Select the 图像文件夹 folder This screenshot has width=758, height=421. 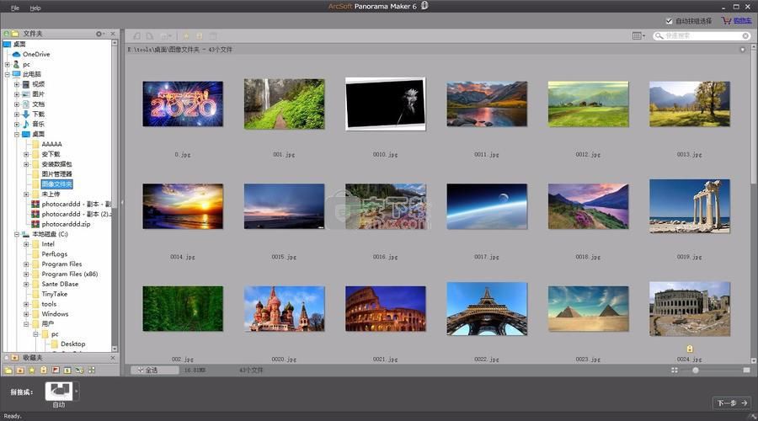click(x=56, y=184)
